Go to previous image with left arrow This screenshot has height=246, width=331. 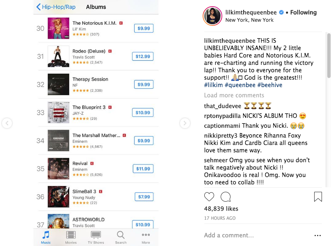coord(7,123)
